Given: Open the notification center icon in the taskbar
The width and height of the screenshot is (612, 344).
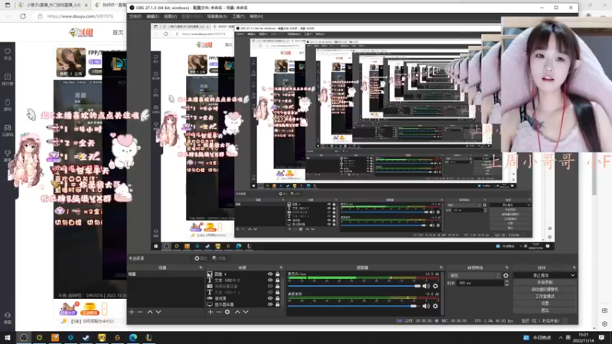Looking at the screenshot, I should [x=602, y=337].
